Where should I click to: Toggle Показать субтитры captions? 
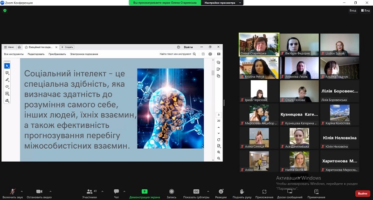pyautogui.click(x=196, y=192)
